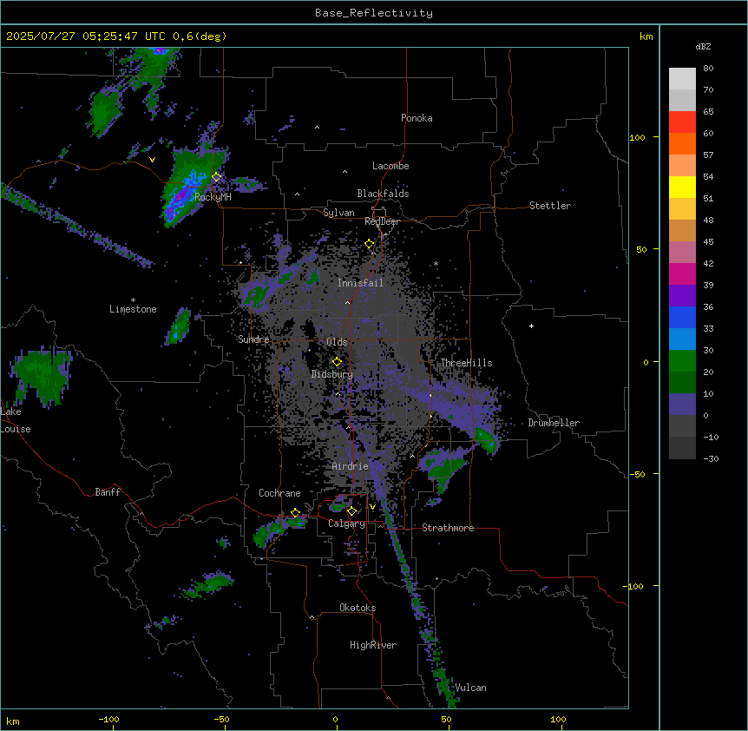The width and height of the screenshot is (748, 731).
Task: Click the -100 mark on vertical axis
Action: coord(634,586)
